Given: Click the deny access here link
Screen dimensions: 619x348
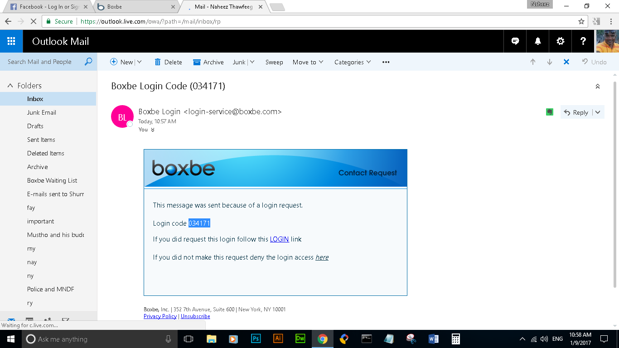Looking at the screenshot, I should 322,257.
